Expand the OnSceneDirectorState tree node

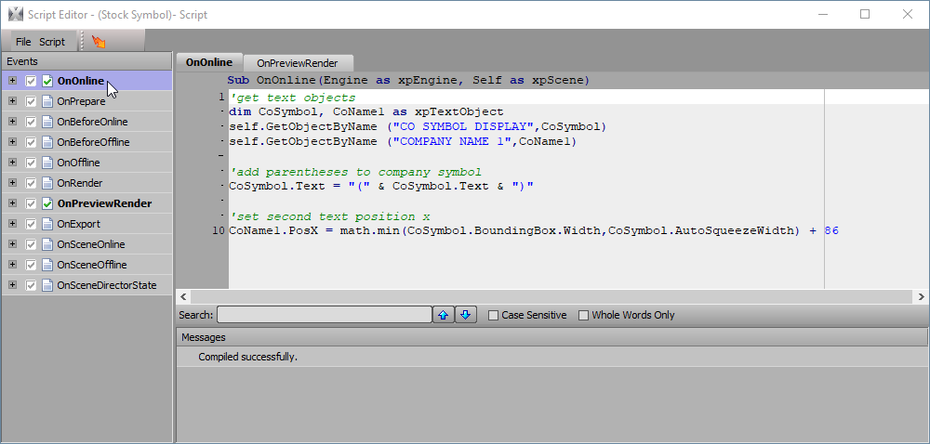click(12, 285)
